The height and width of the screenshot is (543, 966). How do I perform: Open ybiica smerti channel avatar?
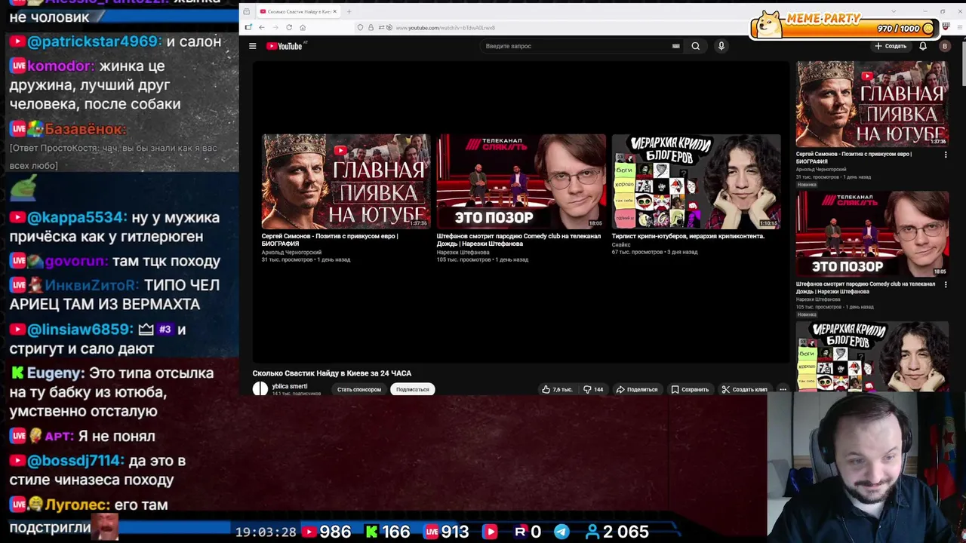[x=260, y=389]
